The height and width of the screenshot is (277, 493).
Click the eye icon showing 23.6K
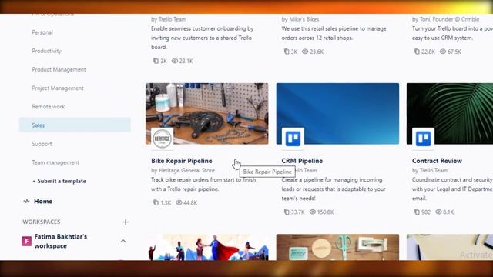305,52
